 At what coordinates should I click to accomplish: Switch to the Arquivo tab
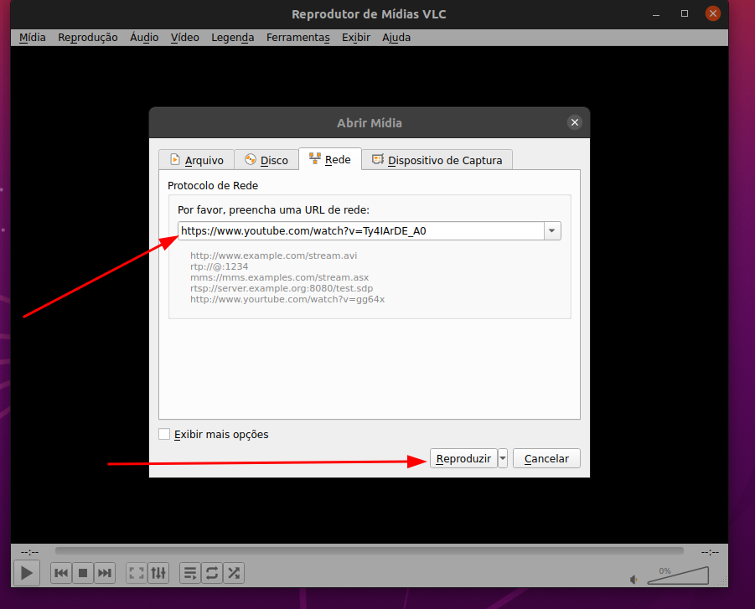(196, 160)
